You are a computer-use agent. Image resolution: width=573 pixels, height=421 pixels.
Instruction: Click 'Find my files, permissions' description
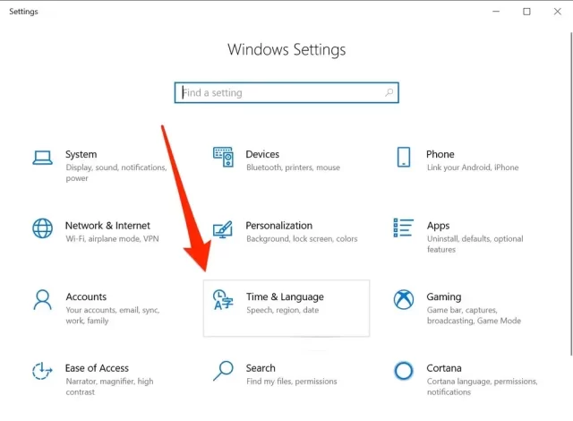pyautogui.click(x=292, y=382)
